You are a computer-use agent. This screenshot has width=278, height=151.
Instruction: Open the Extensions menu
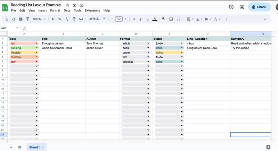coord(92,10)
